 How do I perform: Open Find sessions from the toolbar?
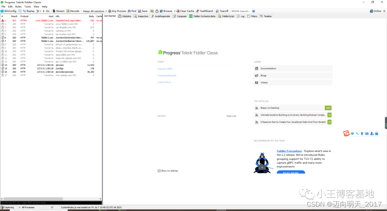point(132,11)
